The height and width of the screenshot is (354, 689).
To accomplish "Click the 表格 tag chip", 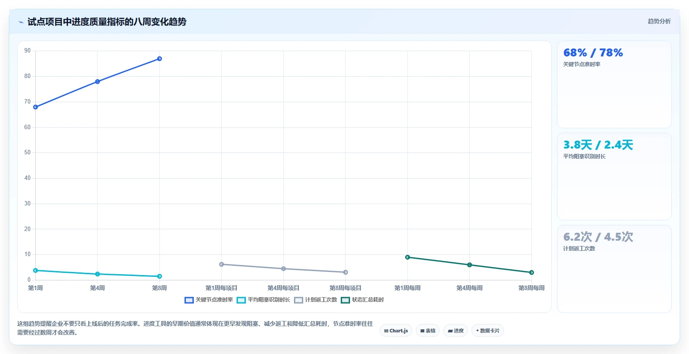I will point(428,331).
